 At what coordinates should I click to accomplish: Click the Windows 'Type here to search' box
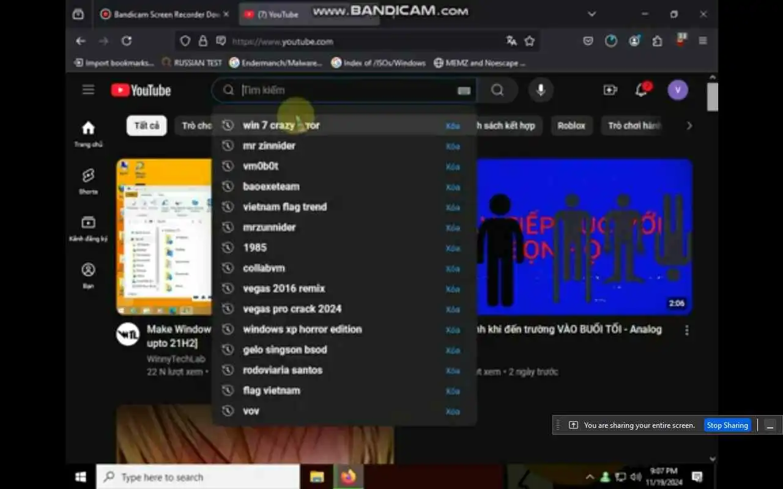198,477
